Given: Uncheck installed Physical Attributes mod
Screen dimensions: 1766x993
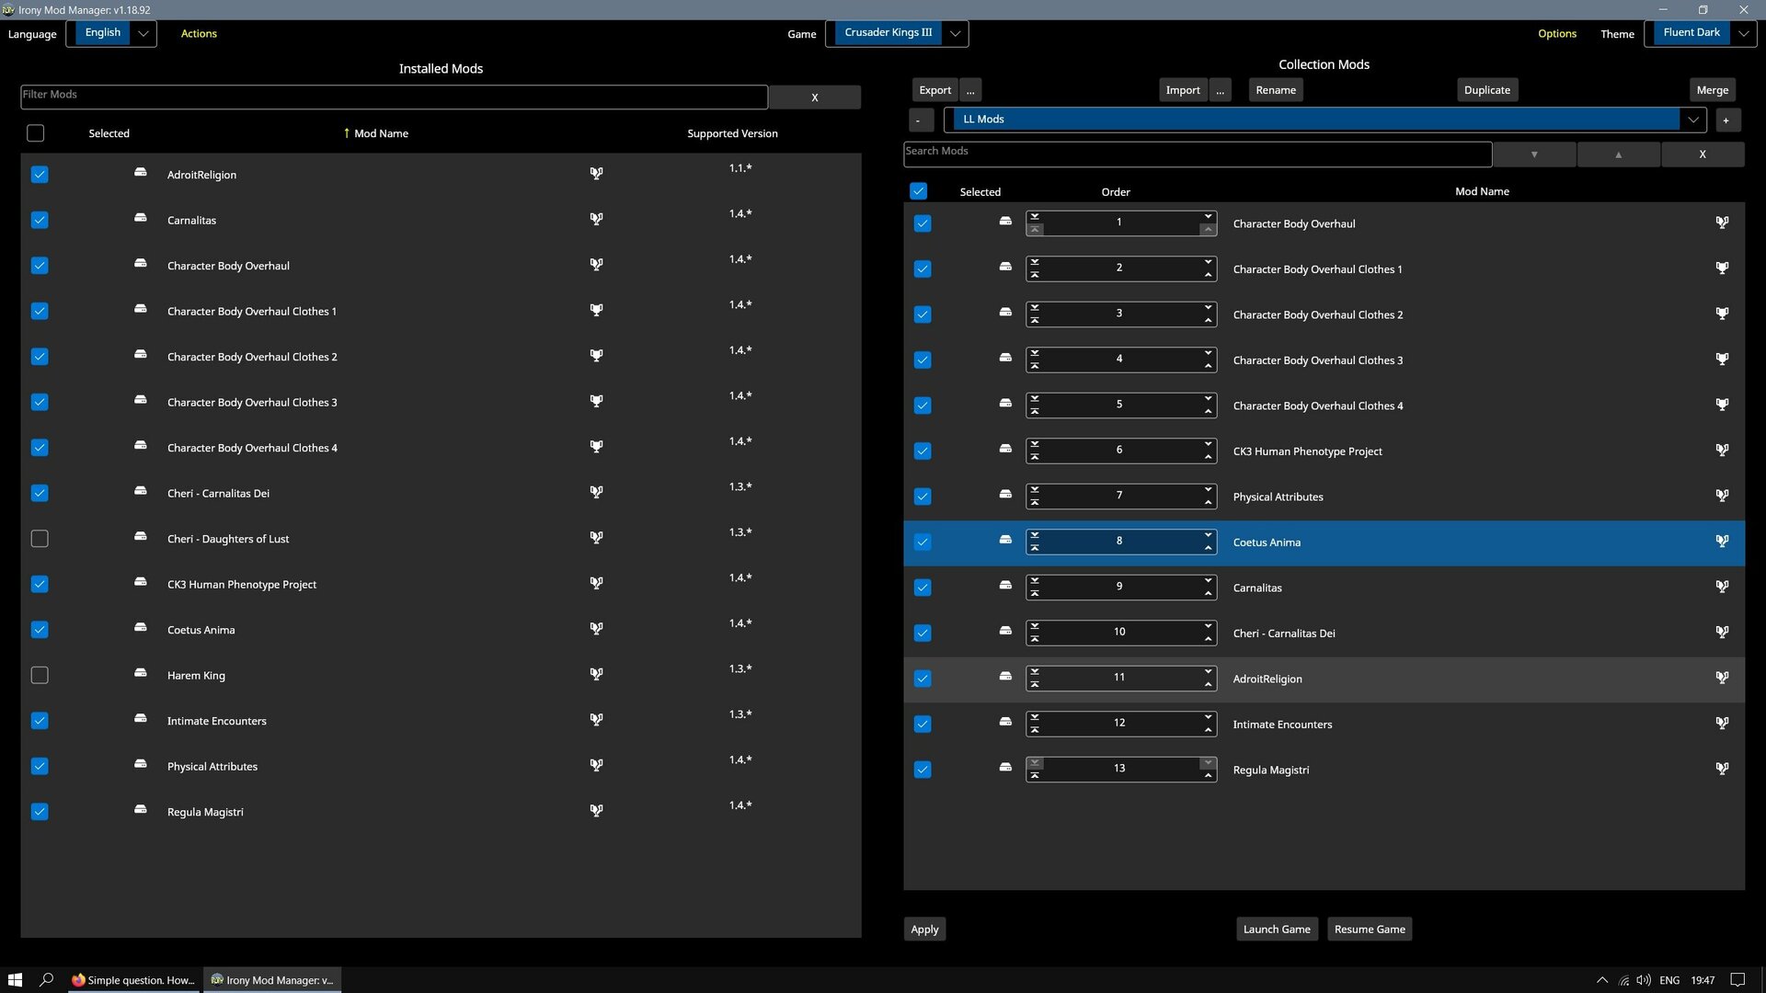Looking at the screenshot, I should click(40, 767).
